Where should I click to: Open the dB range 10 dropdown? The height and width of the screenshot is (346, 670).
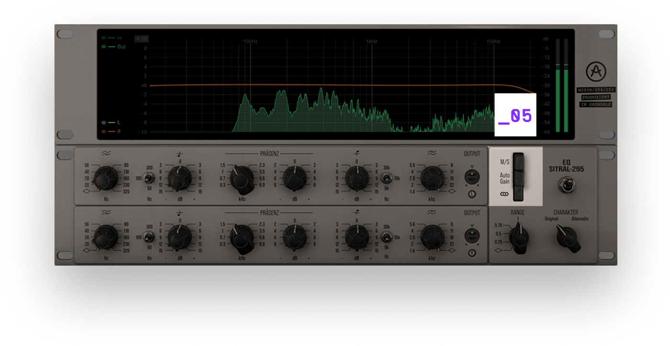[142, 39]
